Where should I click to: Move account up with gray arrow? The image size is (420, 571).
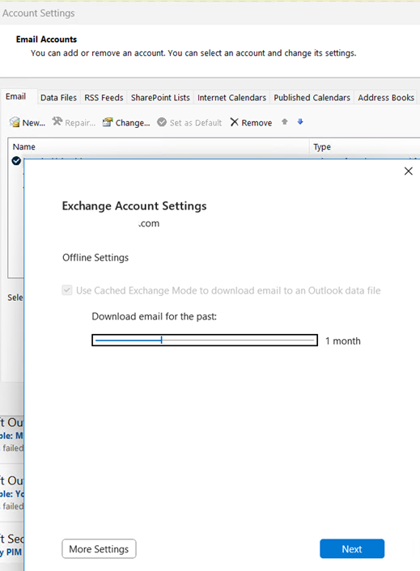coord(285,122)
